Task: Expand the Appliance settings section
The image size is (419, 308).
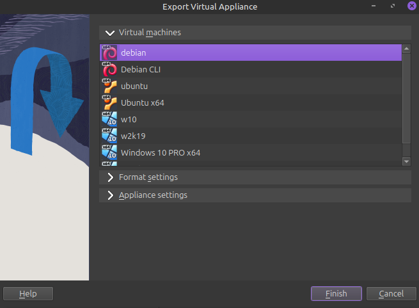Action: [x=110, y=195]
